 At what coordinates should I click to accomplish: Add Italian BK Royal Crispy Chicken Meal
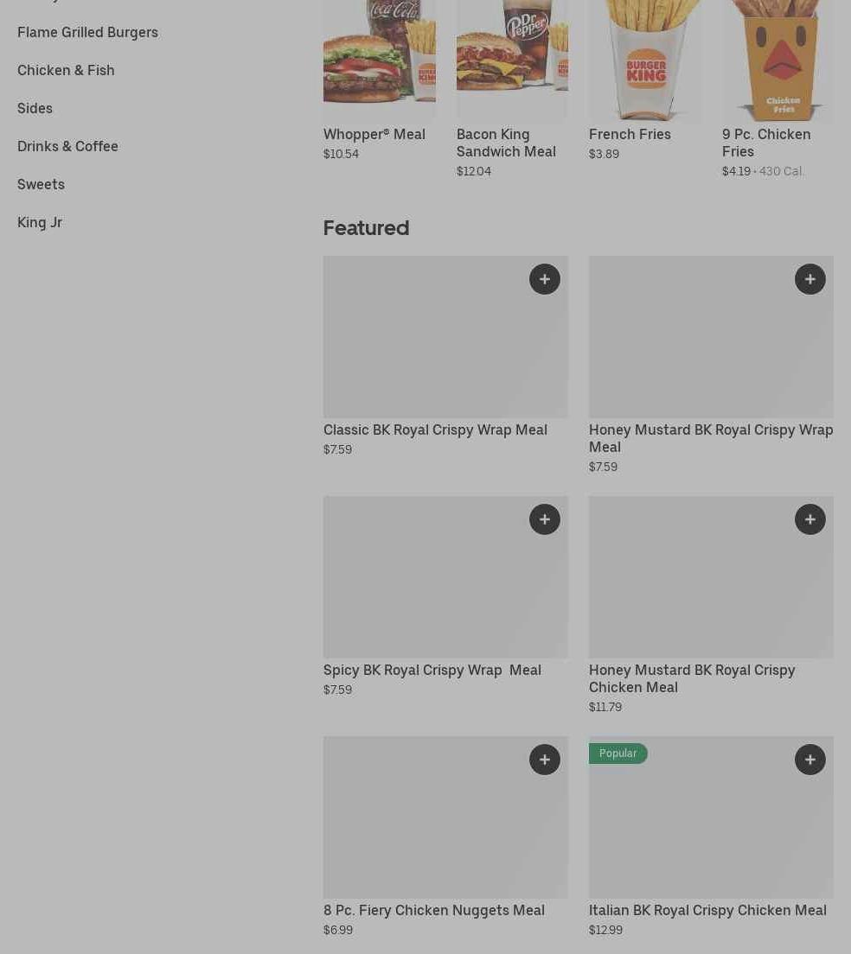click(810, 760)
